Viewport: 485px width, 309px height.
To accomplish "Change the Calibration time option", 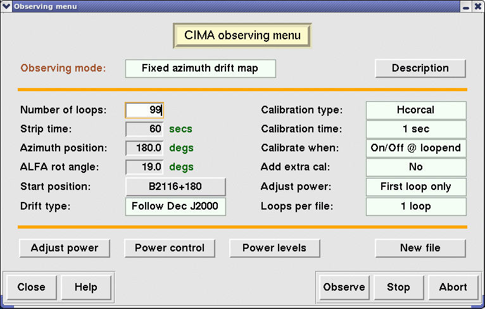I will click(x=415, y=129).
